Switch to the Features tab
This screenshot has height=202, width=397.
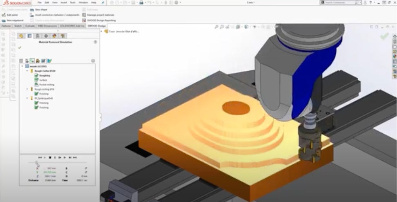pos(6,26)
